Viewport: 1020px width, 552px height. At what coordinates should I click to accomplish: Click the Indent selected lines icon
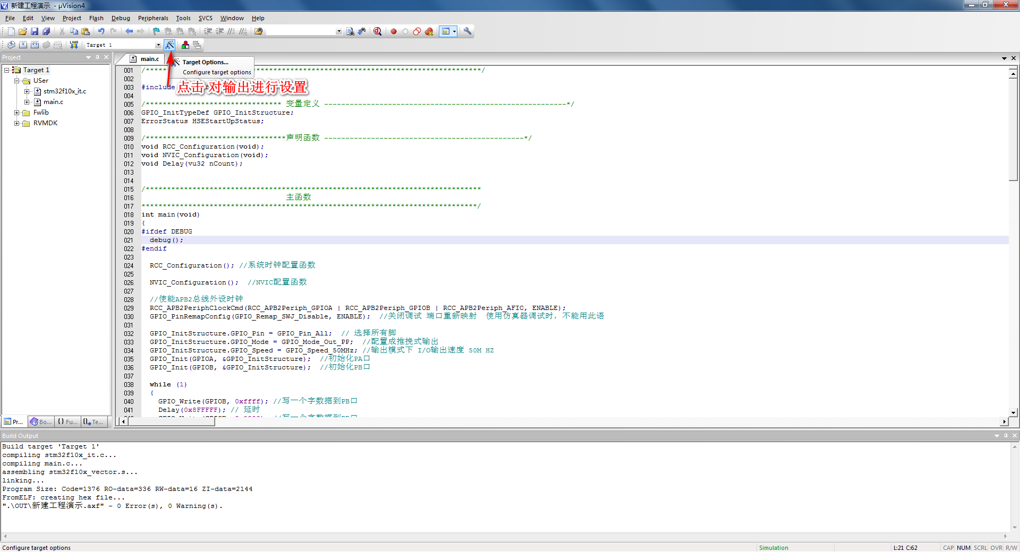pos(208,31)
